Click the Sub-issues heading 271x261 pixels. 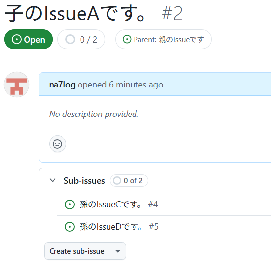tap(84, 181)
